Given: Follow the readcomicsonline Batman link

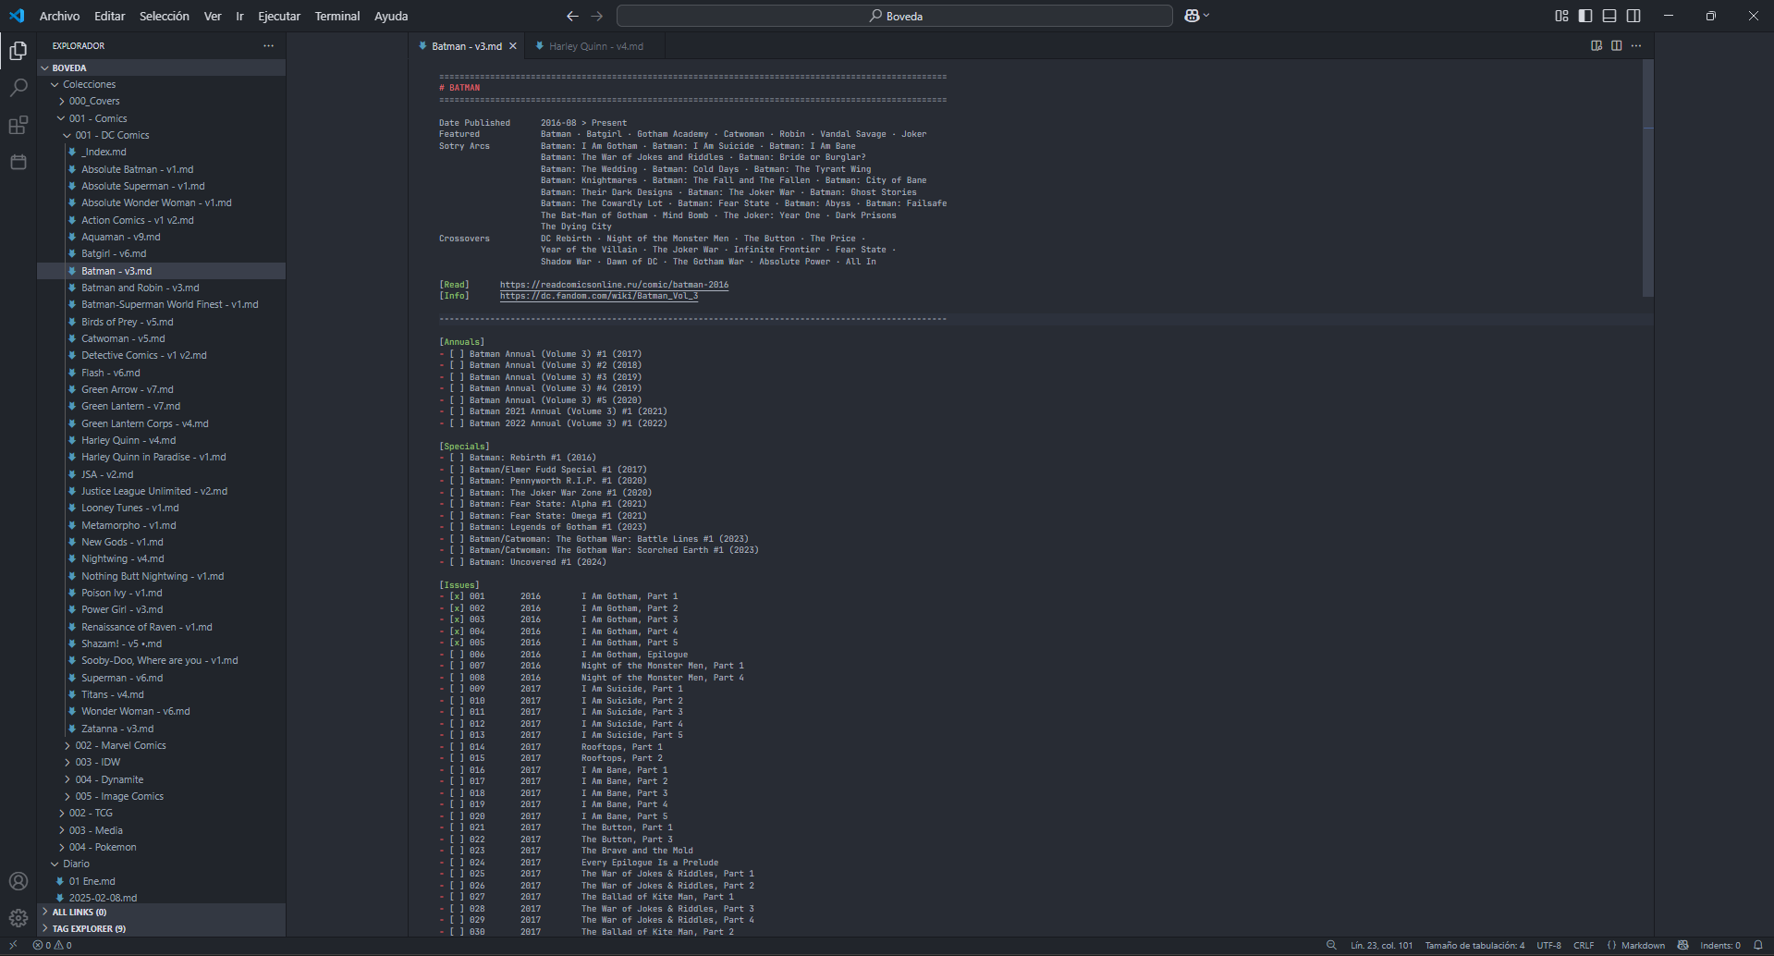Looking at the screenshot, I should click(x=614, y=285).
